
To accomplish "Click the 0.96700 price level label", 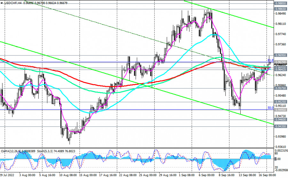I will pos(281,62).
